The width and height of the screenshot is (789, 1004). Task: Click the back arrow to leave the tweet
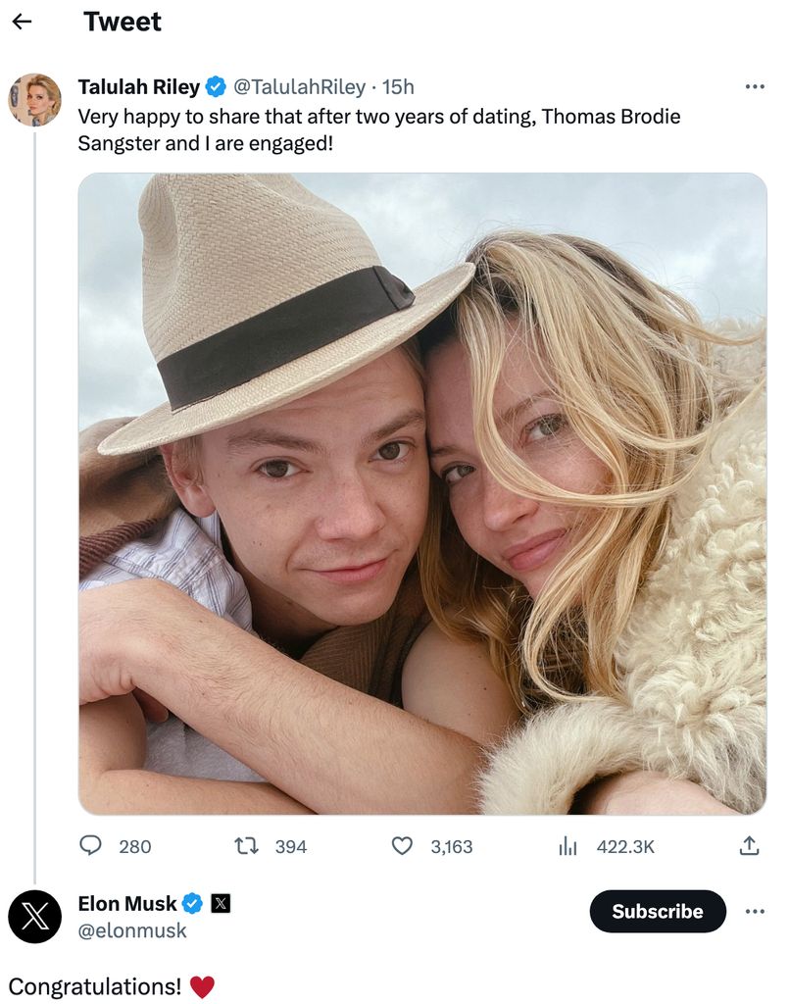24,22
